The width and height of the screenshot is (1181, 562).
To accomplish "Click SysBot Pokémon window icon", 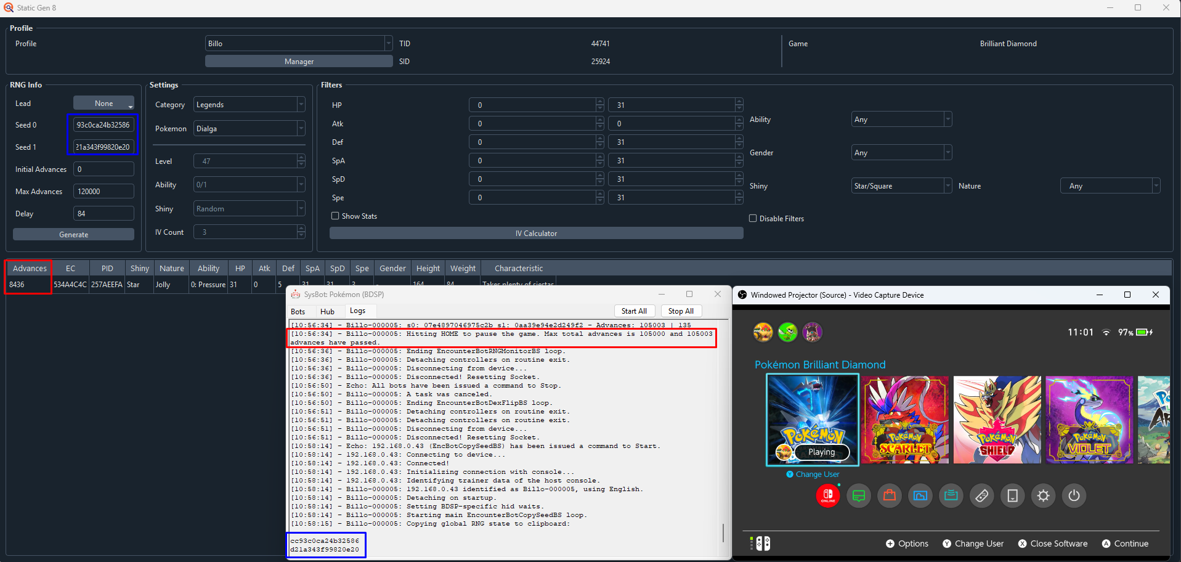I will (296, 294).
